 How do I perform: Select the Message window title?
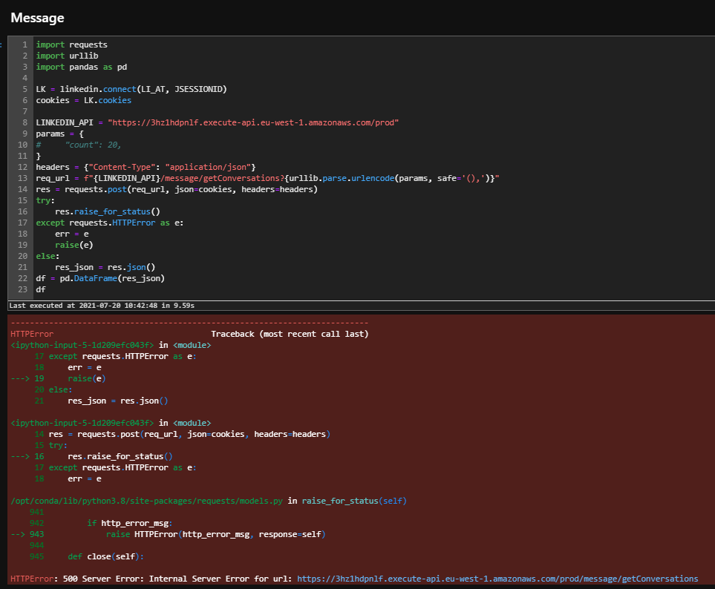(37, 17)
